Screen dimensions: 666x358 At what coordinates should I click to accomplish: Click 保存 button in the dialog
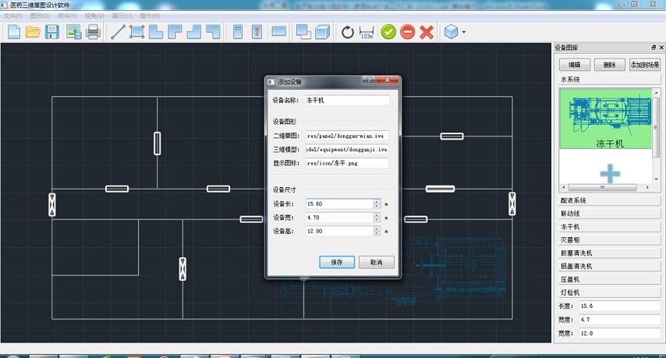(x=337, y=262)
